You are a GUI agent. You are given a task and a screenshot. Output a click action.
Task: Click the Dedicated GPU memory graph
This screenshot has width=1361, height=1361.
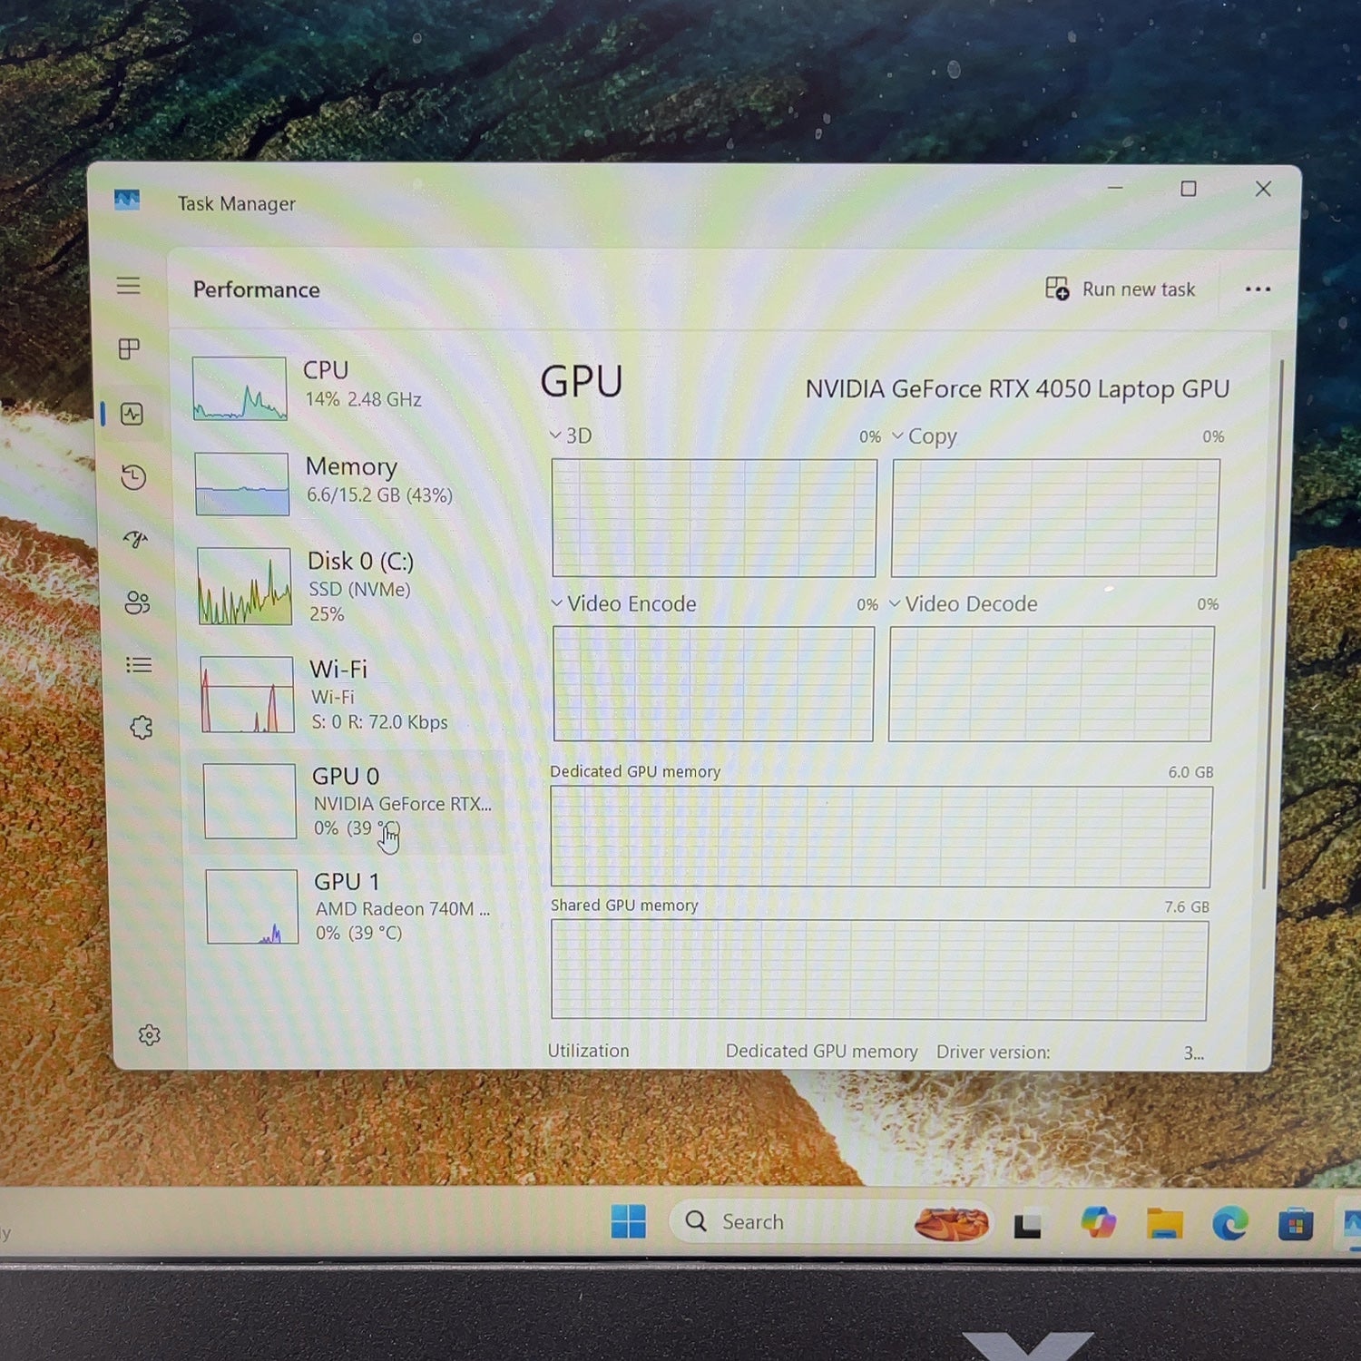pyautogui.click(x=881, y=837)
